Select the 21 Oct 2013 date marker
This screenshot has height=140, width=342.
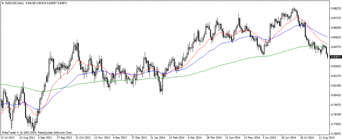tap(83, 137)
